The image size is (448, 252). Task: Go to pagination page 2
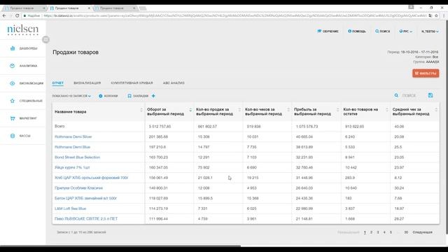371,232
